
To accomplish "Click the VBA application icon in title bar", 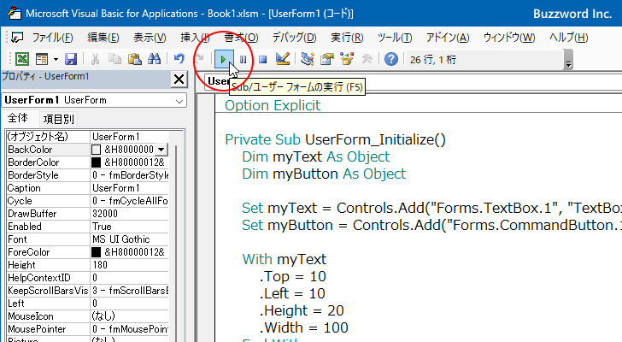I will click(x=15, y=13).
